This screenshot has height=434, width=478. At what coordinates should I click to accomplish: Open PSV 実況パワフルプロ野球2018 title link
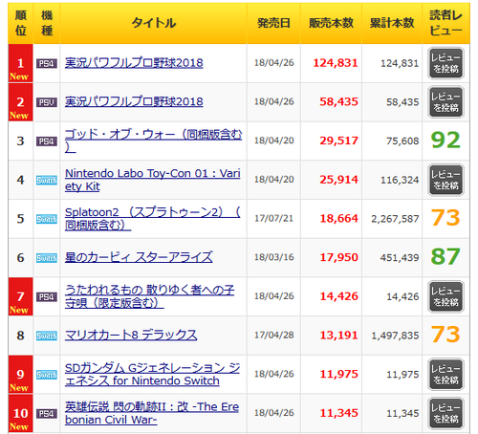(134, 101)
